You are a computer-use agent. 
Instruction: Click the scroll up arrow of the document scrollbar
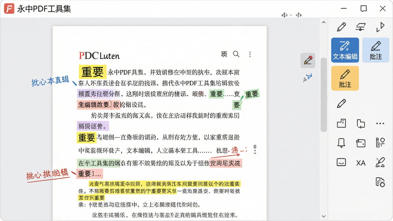point(324,23)
